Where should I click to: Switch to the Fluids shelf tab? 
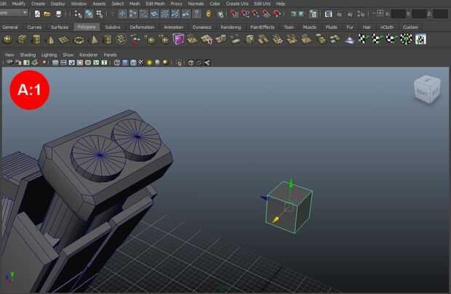coord(331,27)
